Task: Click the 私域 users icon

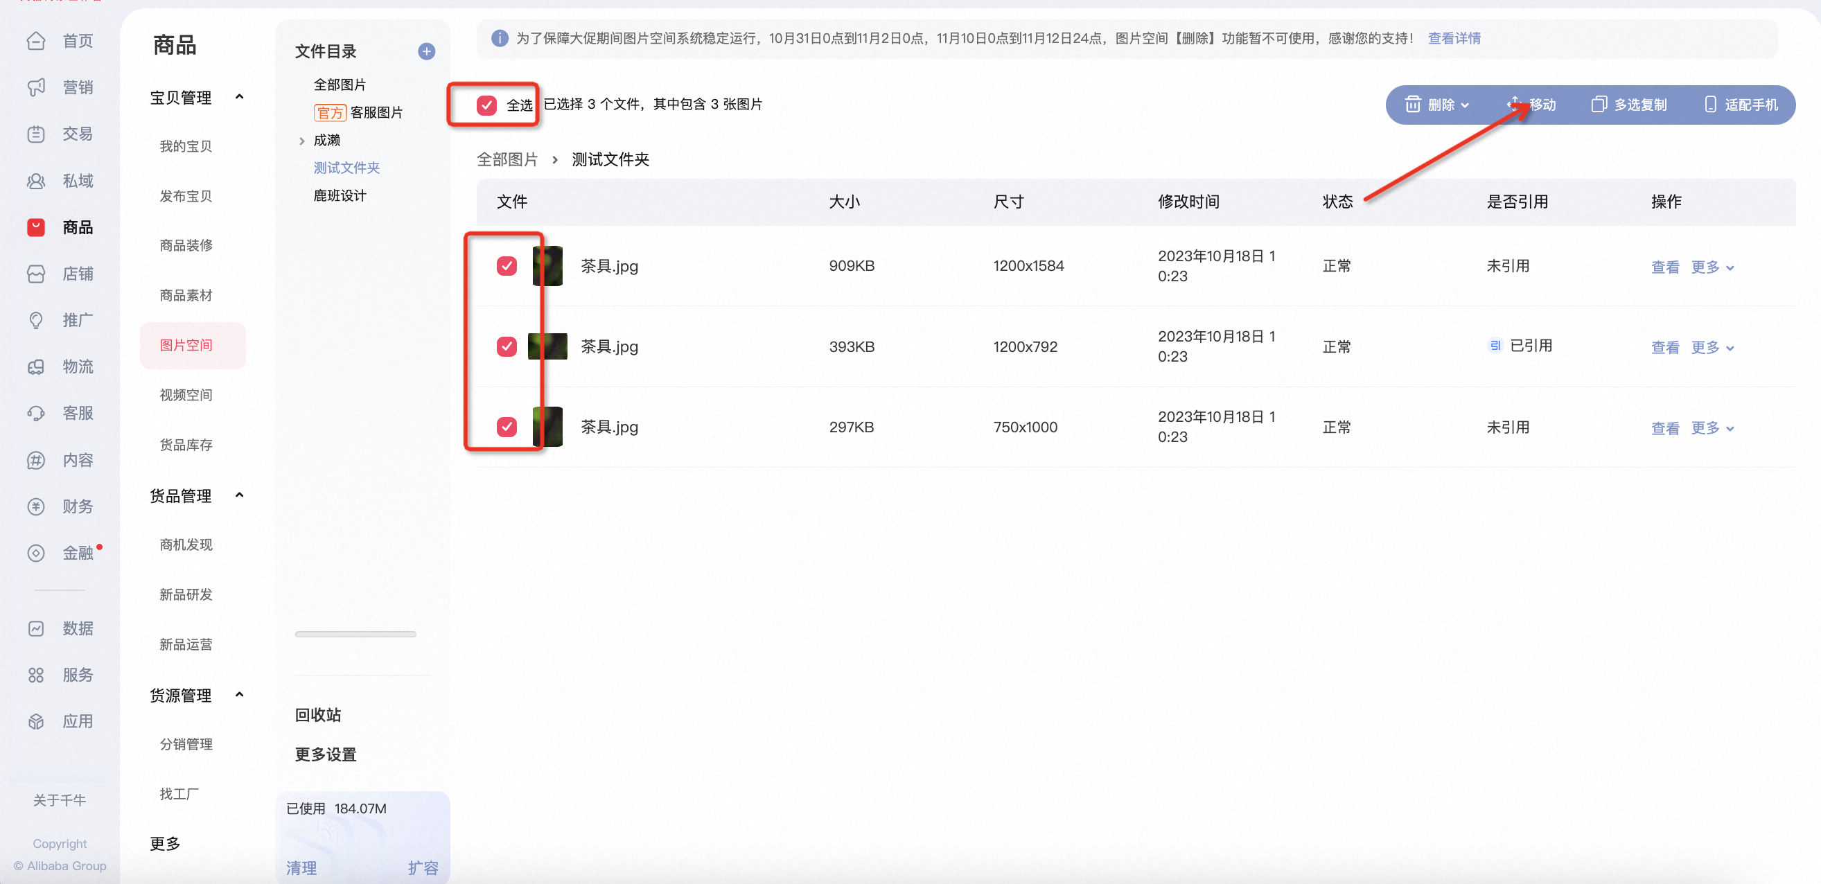Action: click(x=36, y=181)
